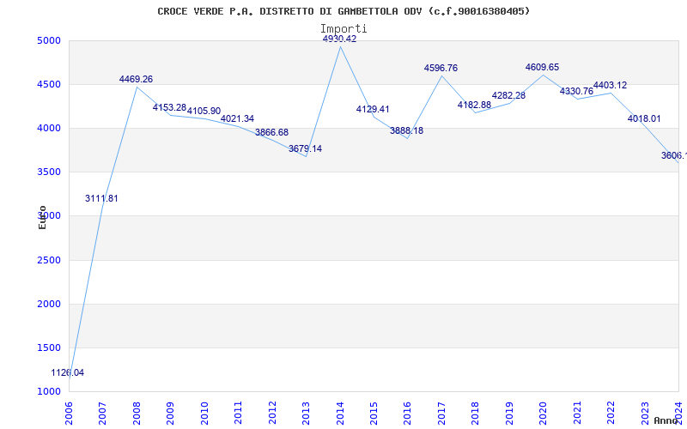Click the 2014 year axis label
The image size is (687, 429).
coord(340,413)
